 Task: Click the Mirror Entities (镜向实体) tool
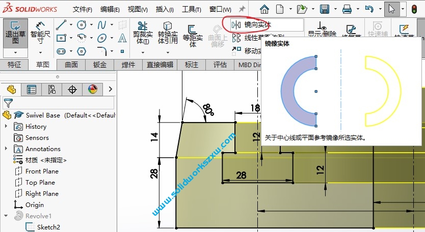pos(258,24)
